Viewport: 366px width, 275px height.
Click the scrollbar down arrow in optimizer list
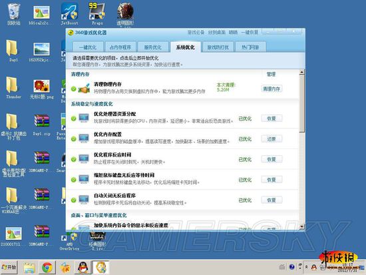[x=301, y=226]
